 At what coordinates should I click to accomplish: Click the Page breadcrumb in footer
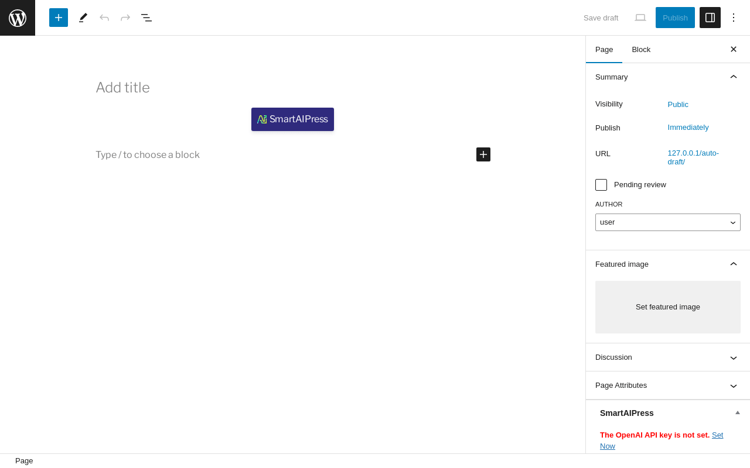point(24,461)
